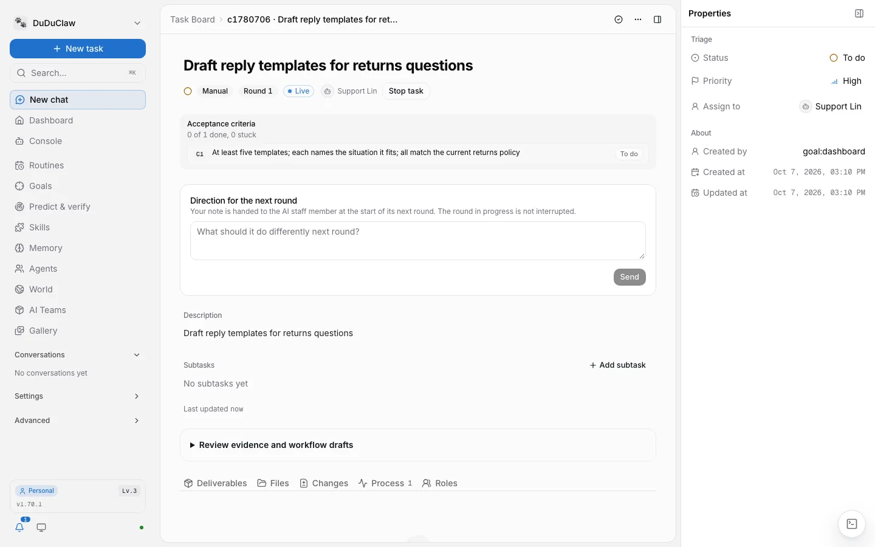Click the sidebar Search field
This screenshot has width=875, height=547.
tap(78, 73)
